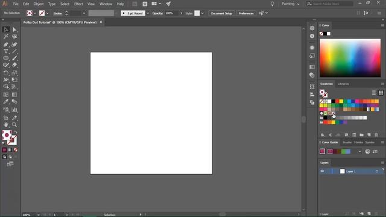Open the stroke weight dropdown
Image resolution: width=386 pixels, height=217 pixels.
84,13
